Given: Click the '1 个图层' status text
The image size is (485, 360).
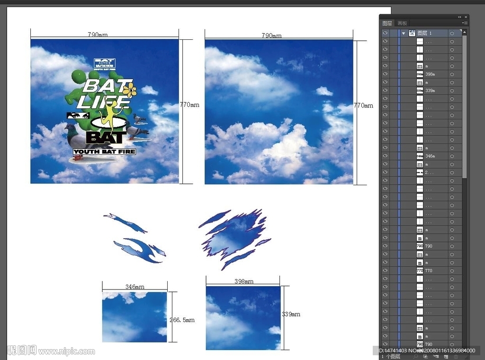Looking at the screenshot, I should point(391,357).
